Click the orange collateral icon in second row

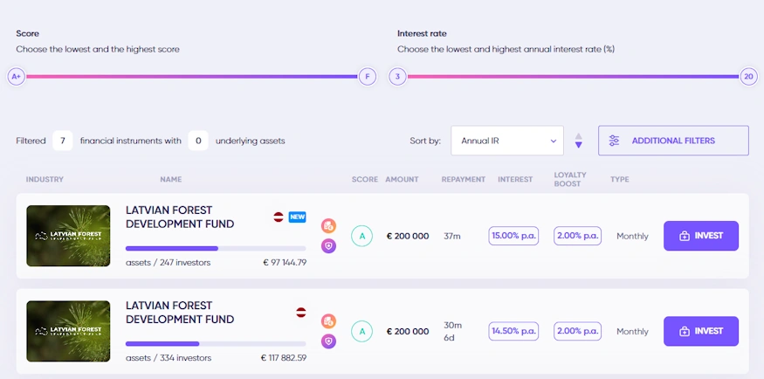point(328,321)
